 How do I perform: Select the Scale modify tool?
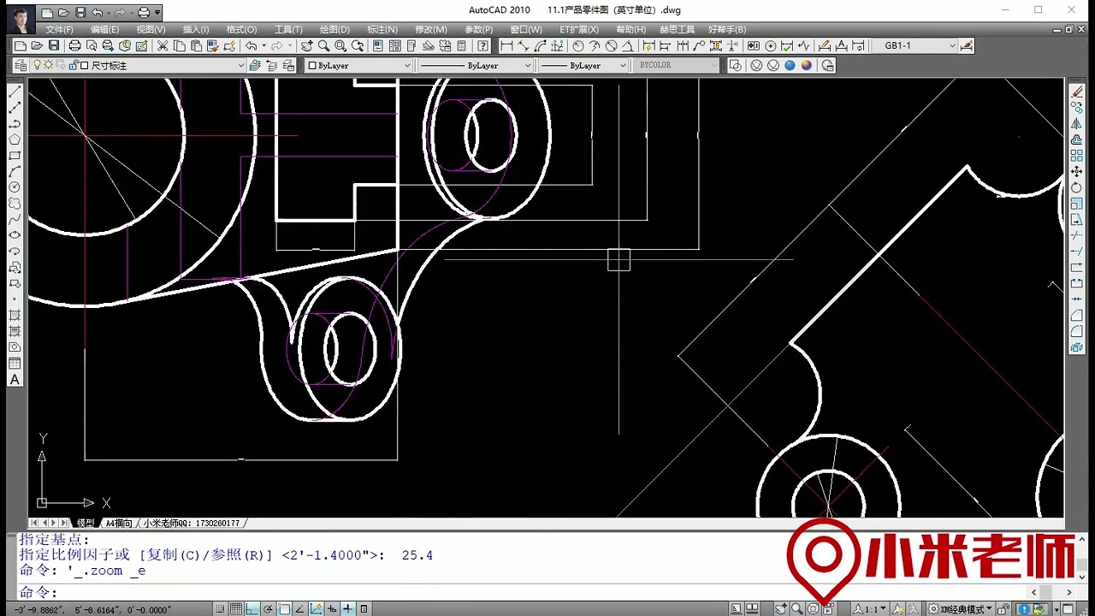(1077, 204)
